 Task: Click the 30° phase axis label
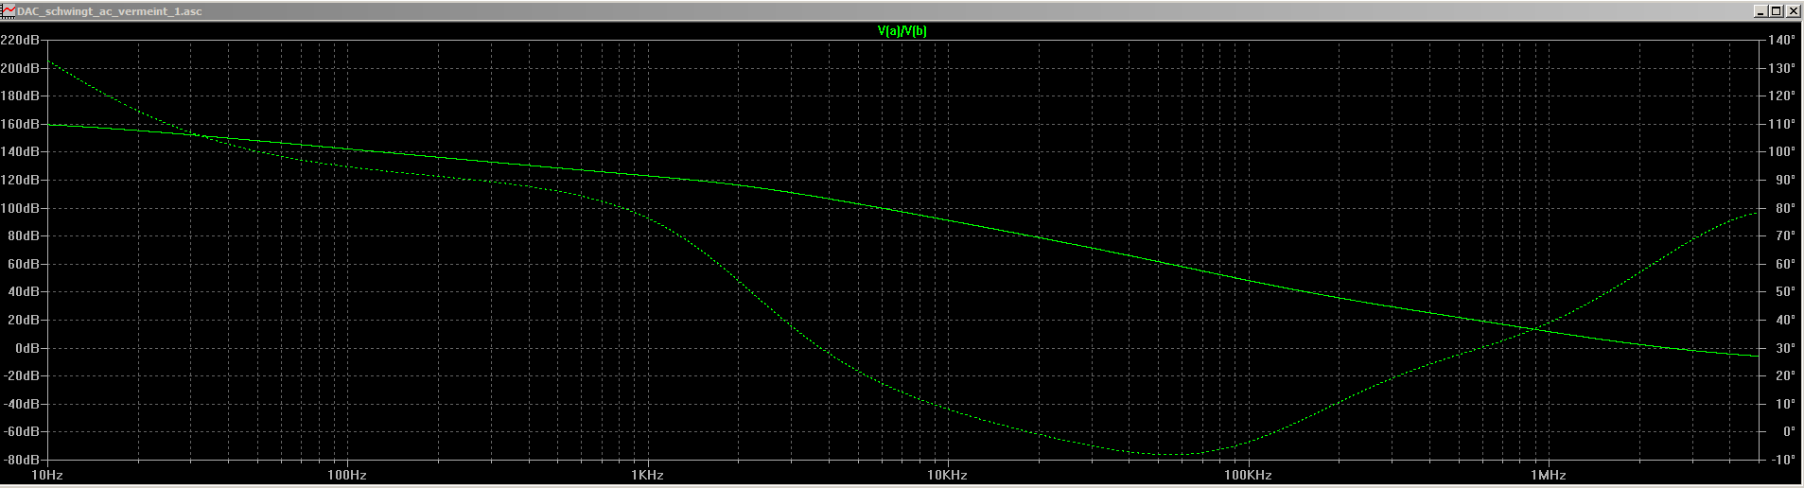[1784, 348]
